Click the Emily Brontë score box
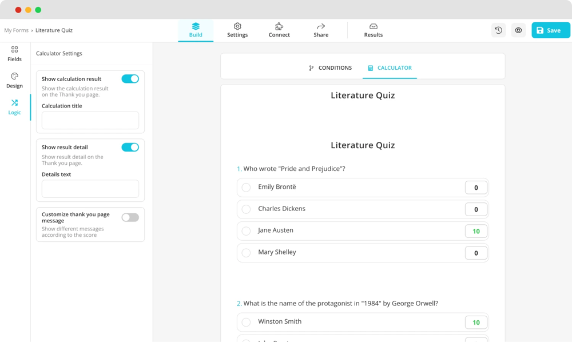 click(476, 188)
